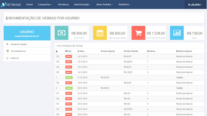Image resolution: width=207 pixels, height=116 pixels.
Task: Sort by Motivo Aporte column header
Action: coord(184,51)
